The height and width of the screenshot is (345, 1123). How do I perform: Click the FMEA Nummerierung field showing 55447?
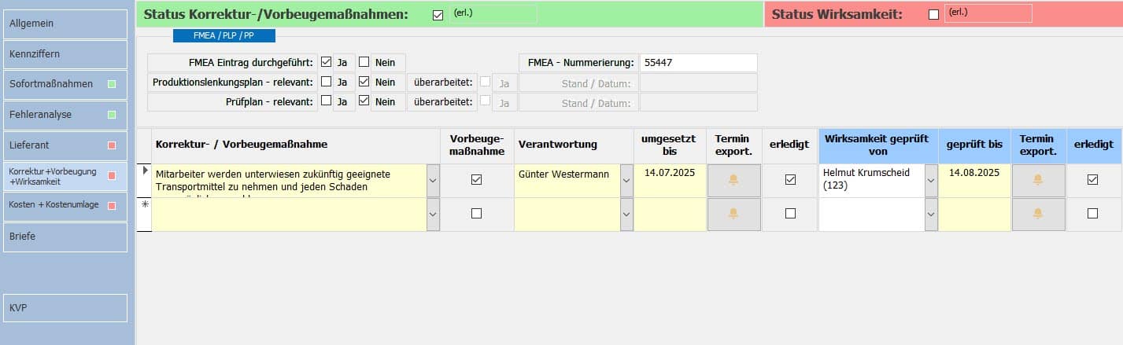[x=698, y=63]
